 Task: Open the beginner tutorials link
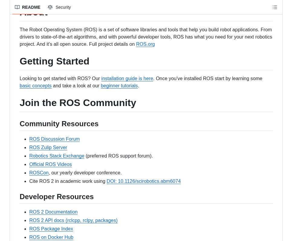[x=119, y=86]
